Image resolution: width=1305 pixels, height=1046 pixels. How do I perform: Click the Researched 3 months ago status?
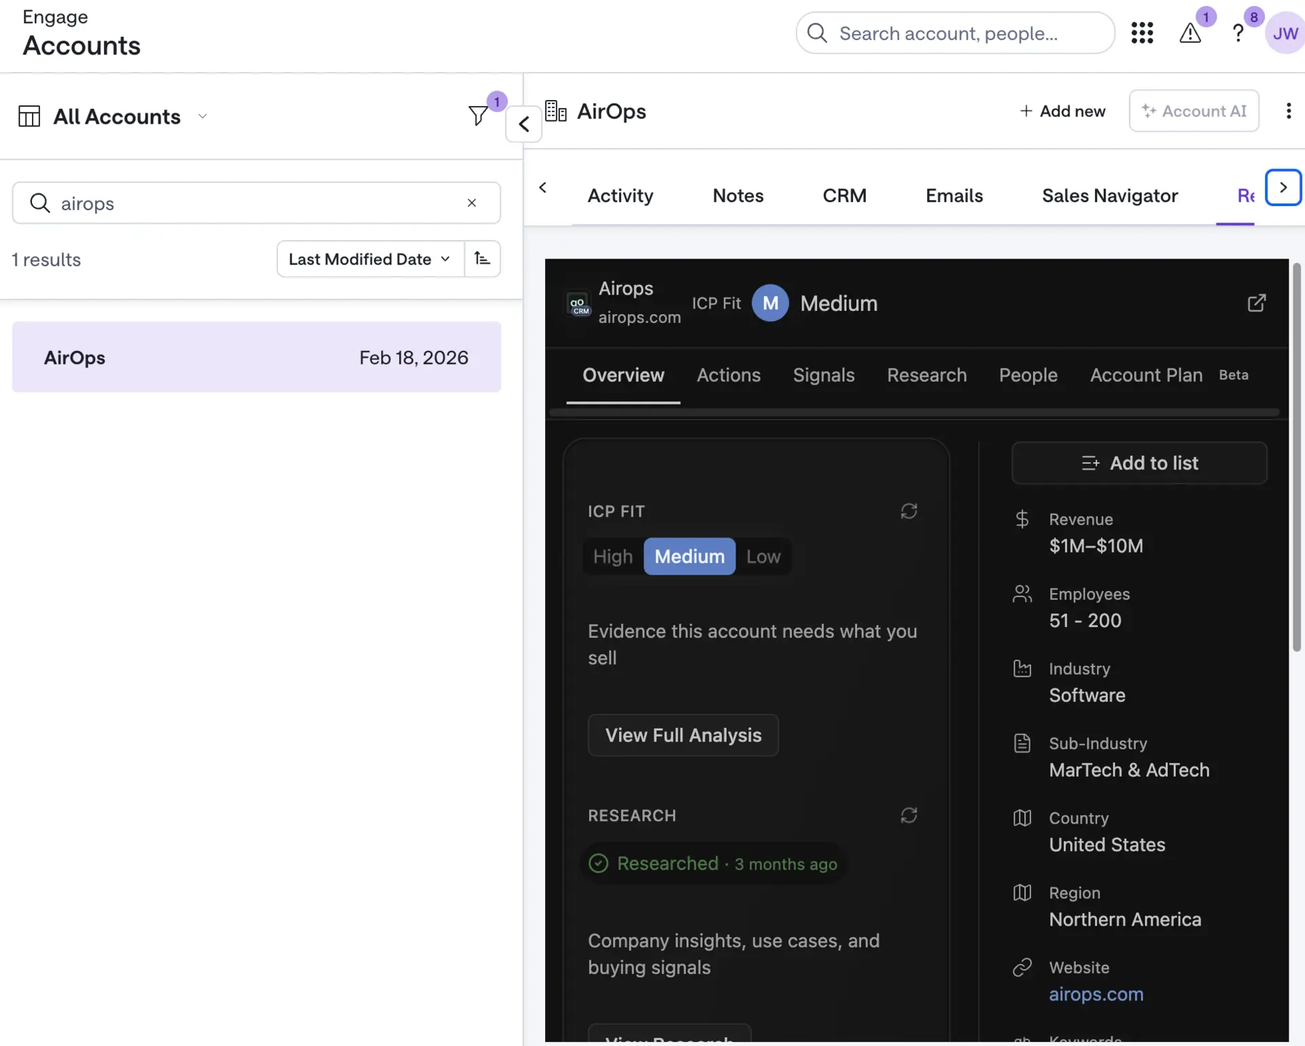[713, 863]
